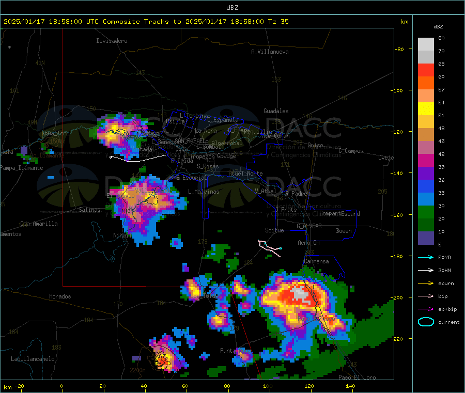Pick the slate purple 5-10 dBZ swatch
Viewport: 465px width, 393px height.
pyautogui.click(x=426, y=238)
